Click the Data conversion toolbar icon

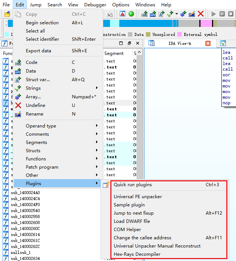(153, 14)
